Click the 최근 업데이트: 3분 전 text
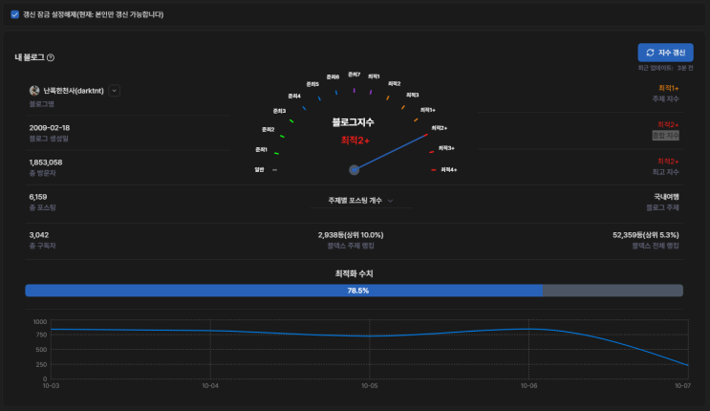Screen dimensions: 710x411 tap(666, 68)
